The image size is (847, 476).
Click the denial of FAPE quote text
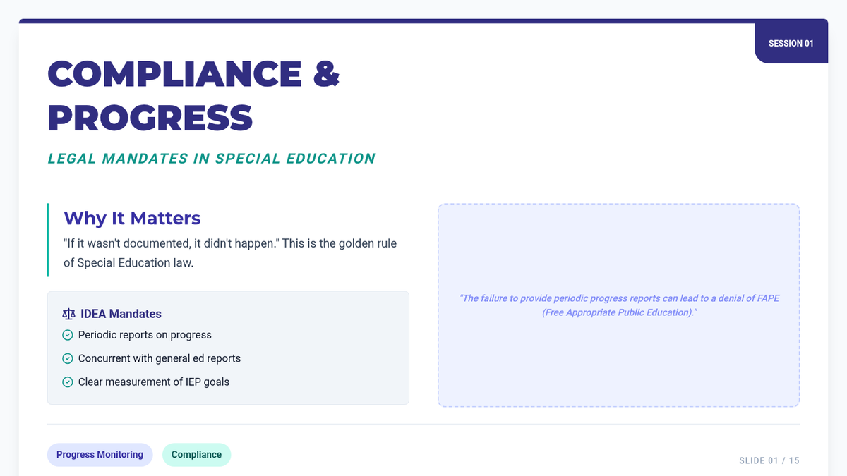[x=619, y=305]
